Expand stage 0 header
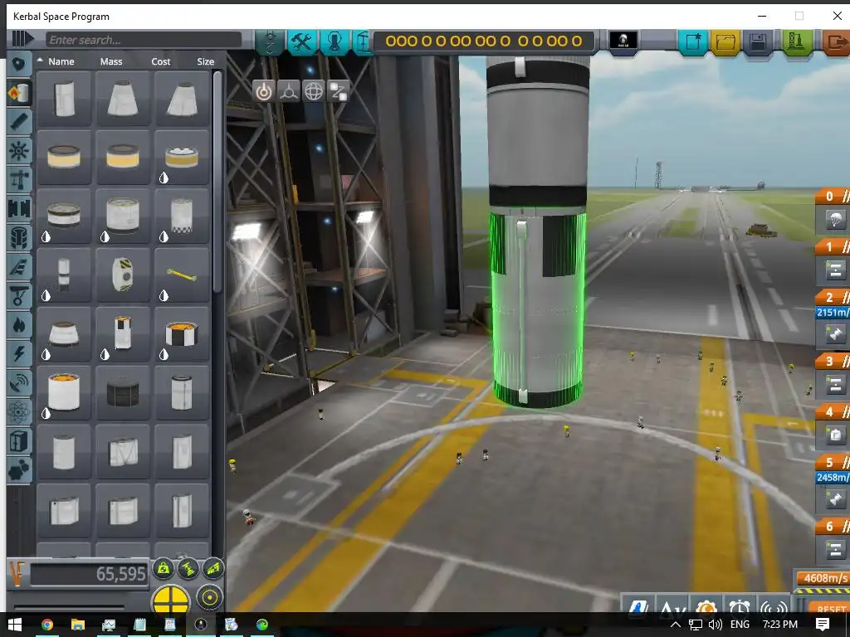850x637 pixels. click(x=833, y=196)
